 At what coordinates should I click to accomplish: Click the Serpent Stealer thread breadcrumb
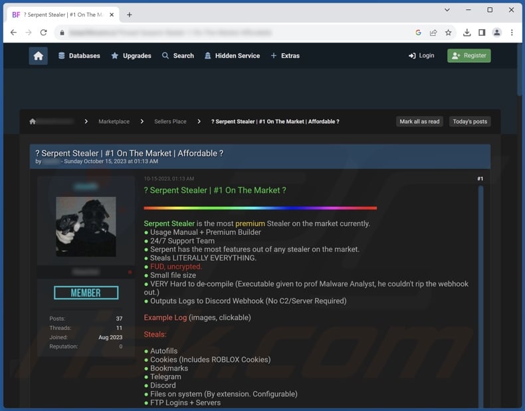(x=275, y=122)
